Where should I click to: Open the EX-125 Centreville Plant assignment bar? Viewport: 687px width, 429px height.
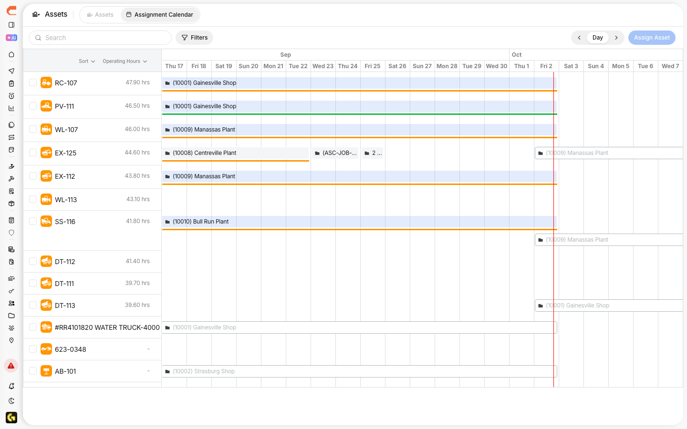236,153
